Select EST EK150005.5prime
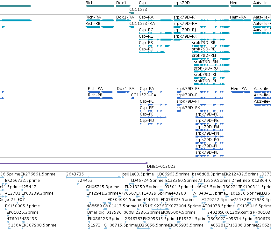 23,206
